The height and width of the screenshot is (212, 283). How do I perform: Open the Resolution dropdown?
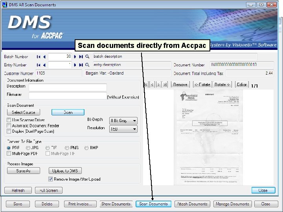click(123, 129)
